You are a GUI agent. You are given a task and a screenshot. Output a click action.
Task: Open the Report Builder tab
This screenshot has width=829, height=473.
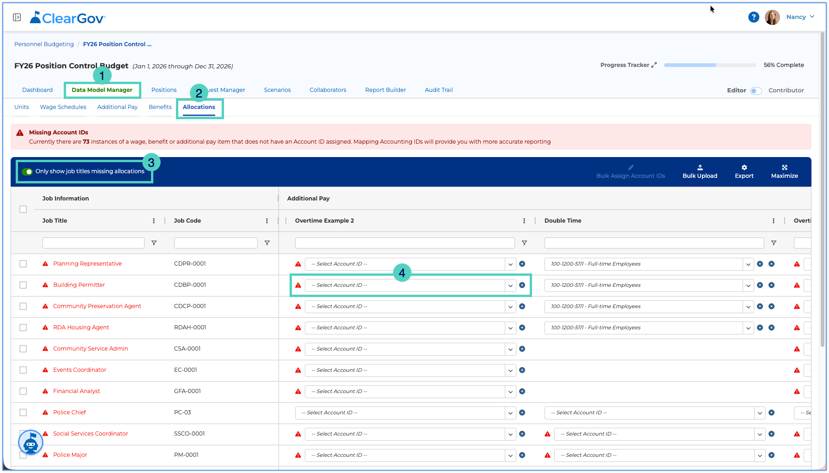coord(385,90)
